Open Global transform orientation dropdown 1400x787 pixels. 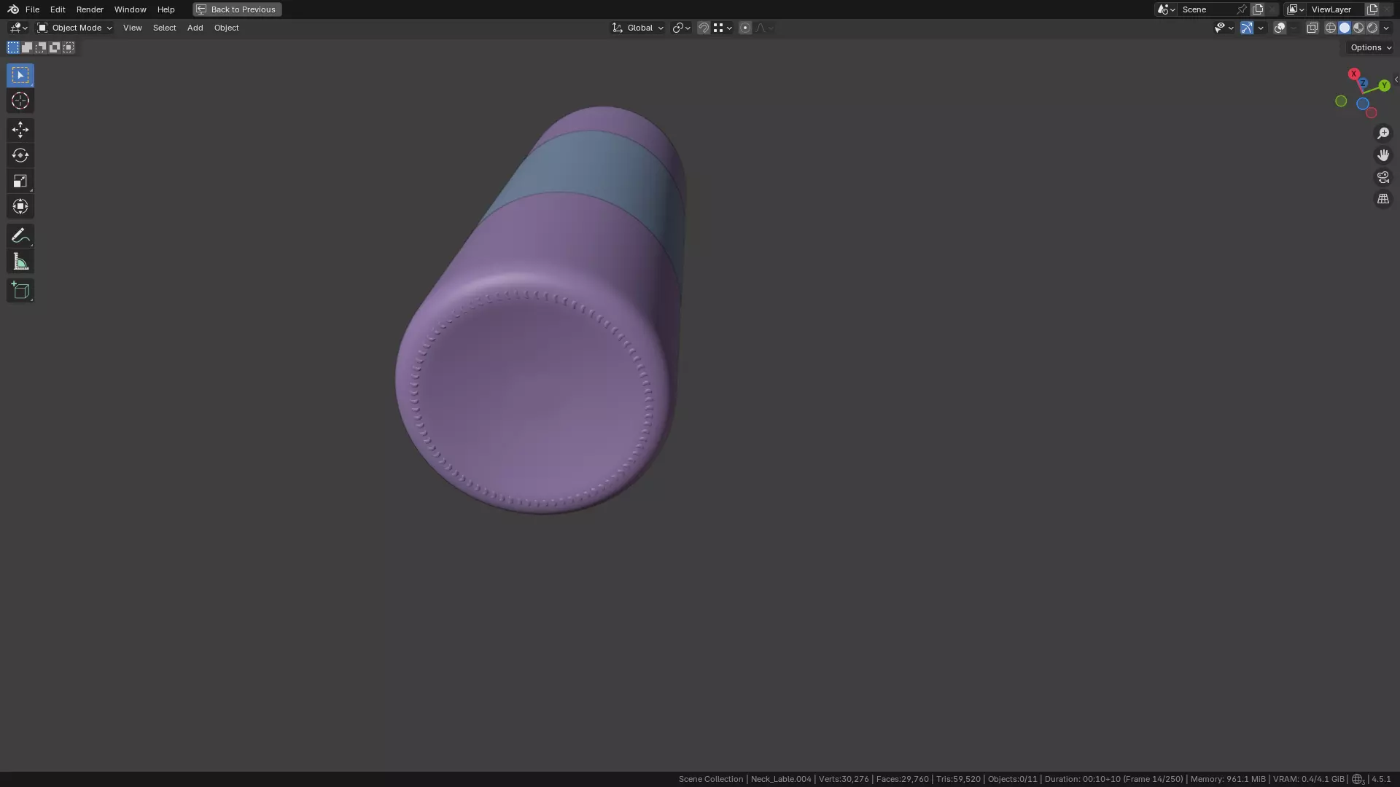click(638, 28)
